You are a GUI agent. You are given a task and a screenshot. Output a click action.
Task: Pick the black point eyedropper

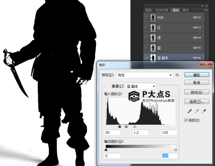[x=190, y=111]
